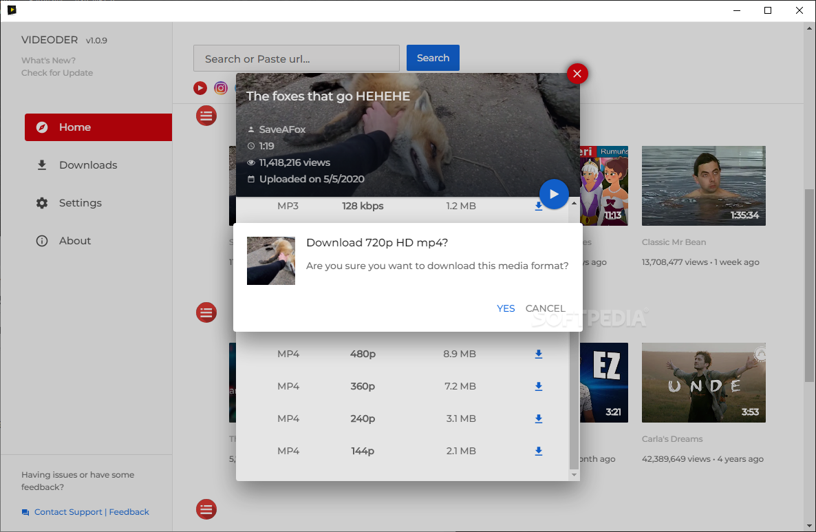The image size is (816, 532).
Task: Click the fox thumbnail in download dialog
Action: pos(271,261)
